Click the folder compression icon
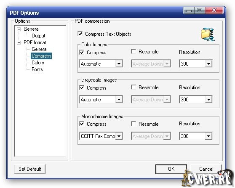 tap(208, 34)
